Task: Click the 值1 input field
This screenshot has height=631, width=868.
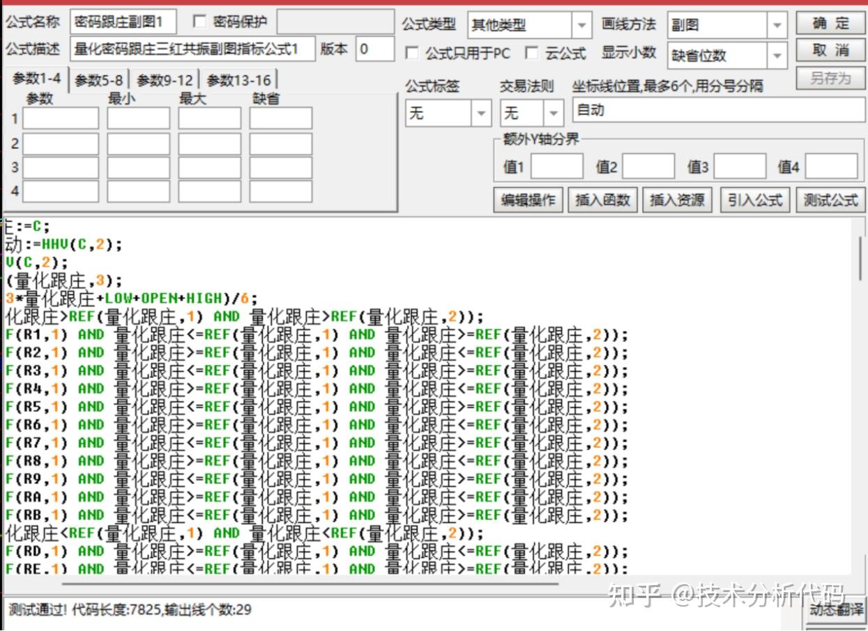Action: 557,166
